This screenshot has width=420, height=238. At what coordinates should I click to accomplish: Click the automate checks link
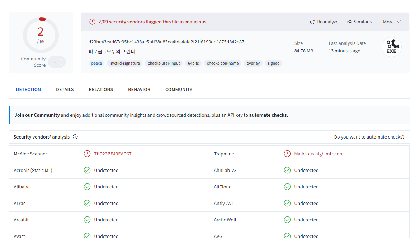click(x=269, y=115)
